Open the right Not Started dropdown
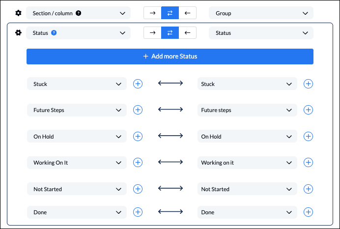The width and height of the screenshot is (340, 229). [x=247, y=189]
